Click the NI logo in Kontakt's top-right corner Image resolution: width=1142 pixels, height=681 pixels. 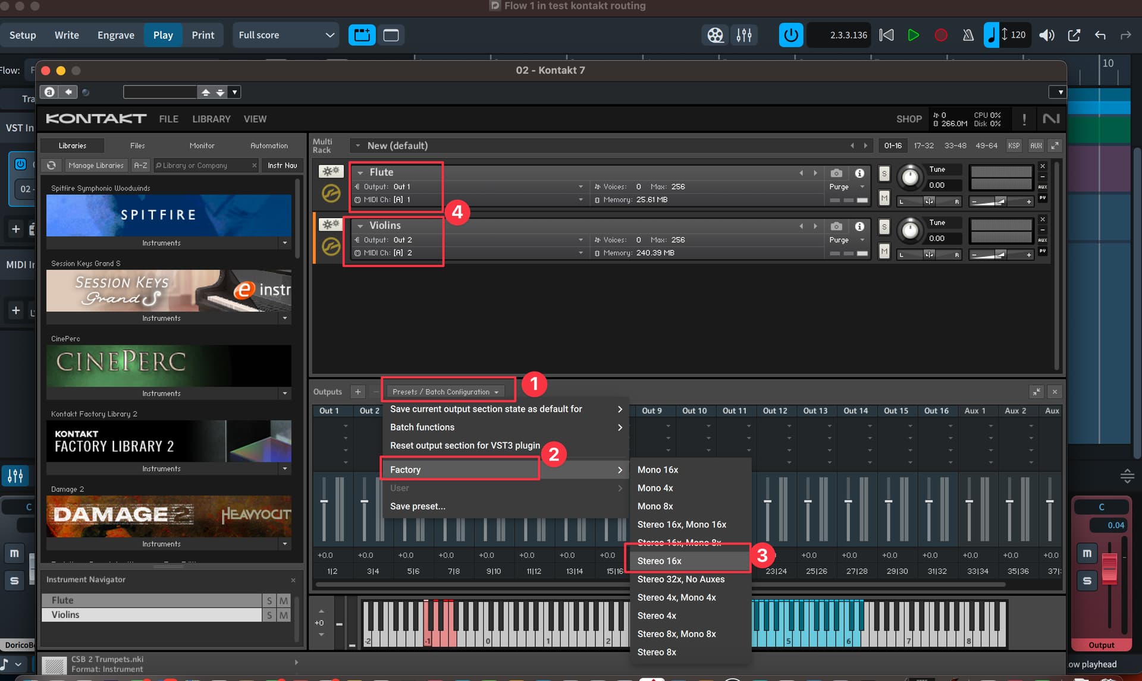point(1052,119)
